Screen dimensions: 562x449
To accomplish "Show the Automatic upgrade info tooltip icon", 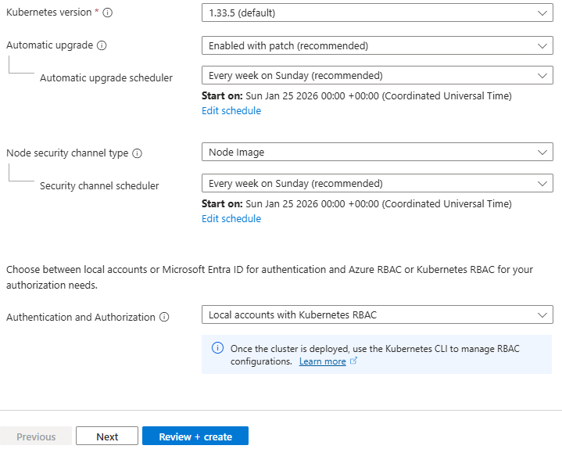I will [x=102, y=45].
